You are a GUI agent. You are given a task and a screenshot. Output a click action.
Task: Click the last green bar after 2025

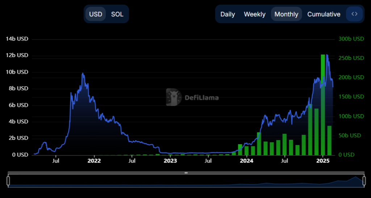[x=329, y=141]
